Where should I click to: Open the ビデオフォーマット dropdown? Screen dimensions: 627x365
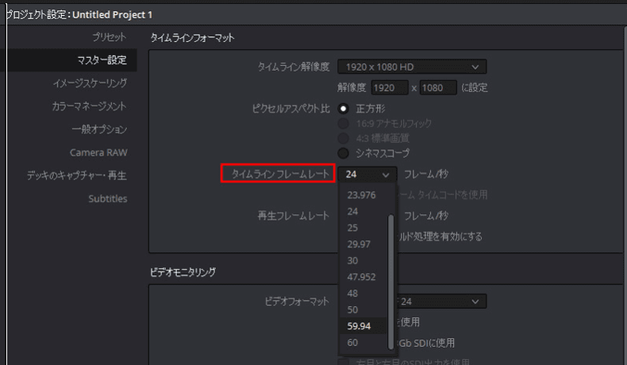(440, 302)
